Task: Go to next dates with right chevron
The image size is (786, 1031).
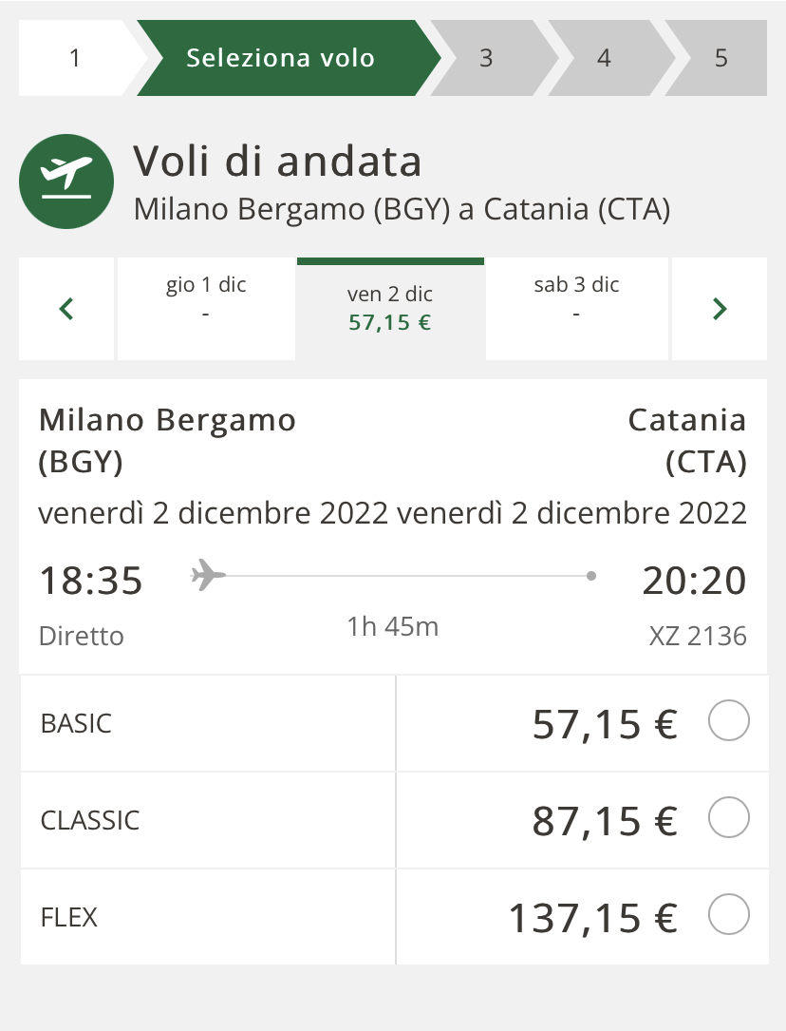Action: click(720, 309)
